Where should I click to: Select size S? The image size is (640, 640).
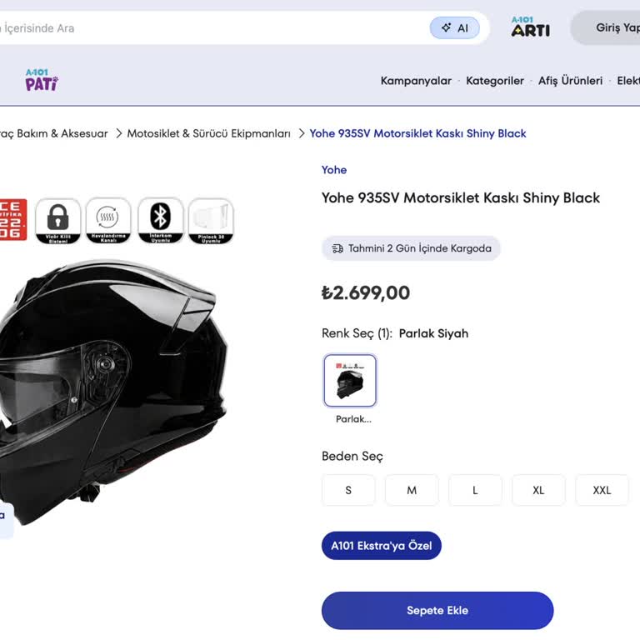(x=348, y=490)
